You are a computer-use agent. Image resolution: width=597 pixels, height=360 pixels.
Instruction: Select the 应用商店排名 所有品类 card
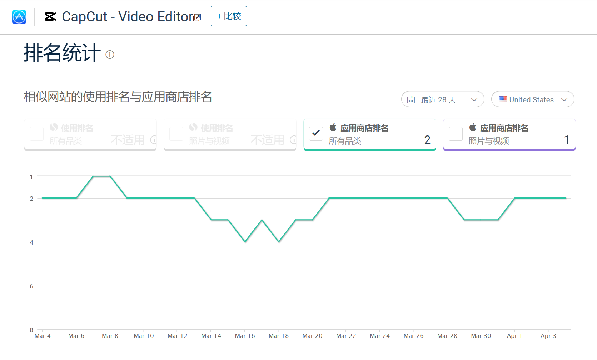click(375, 134)
